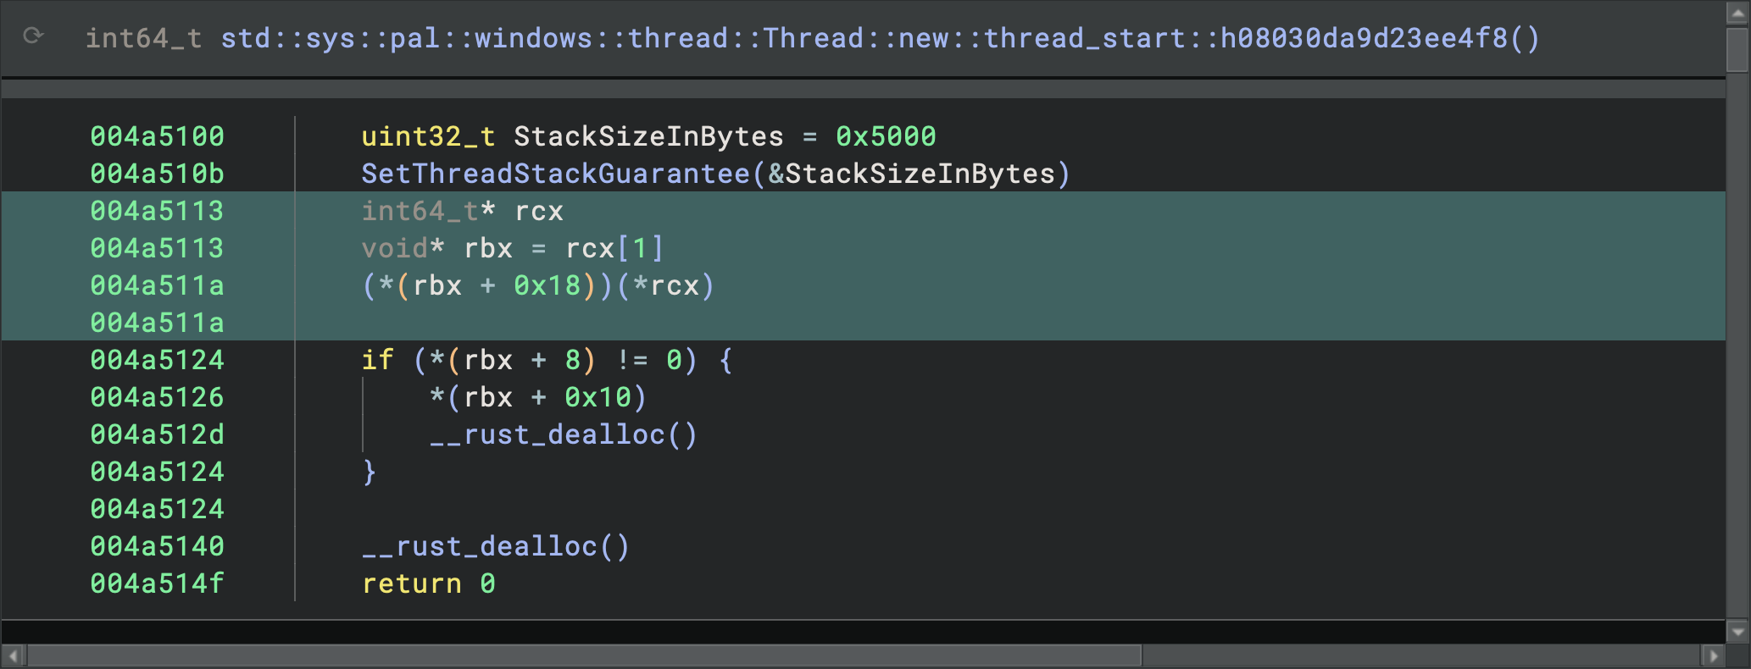Click the if keyword at 004a5124
Image resolution: width=1751 pixels, height=669 pixels.
[x=377, y=360]
